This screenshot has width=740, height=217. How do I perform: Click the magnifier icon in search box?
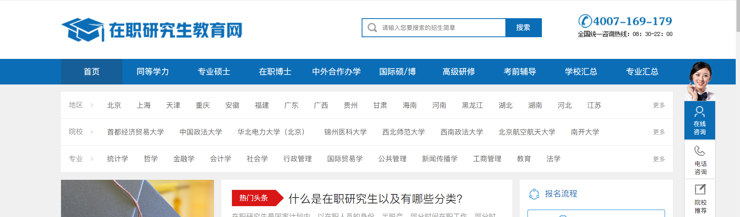point(372,28)
